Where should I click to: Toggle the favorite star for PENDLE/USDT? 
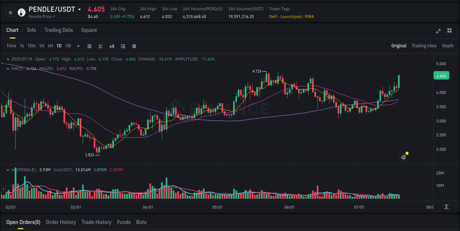[10, 12]
